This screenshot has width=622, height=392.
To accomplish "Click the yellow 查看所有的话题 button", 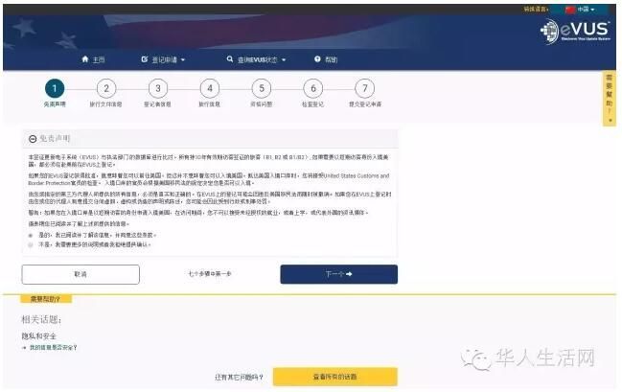I will click(x=334, y=377).
